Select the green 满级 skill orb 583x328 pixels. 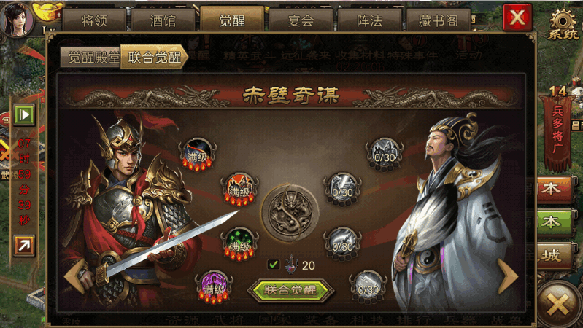[x=239, y=244]
